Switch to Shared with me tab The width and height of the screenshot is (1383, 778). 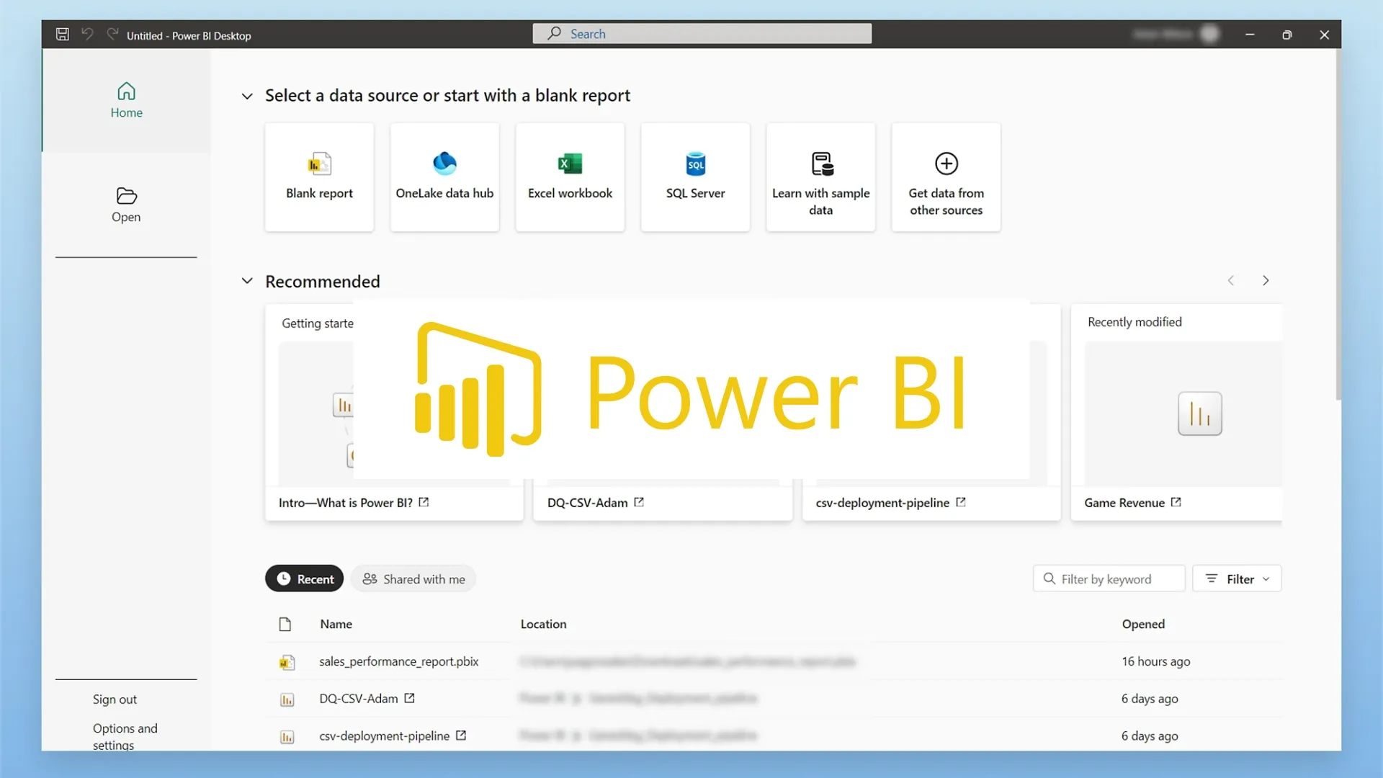tap(413, 579)
